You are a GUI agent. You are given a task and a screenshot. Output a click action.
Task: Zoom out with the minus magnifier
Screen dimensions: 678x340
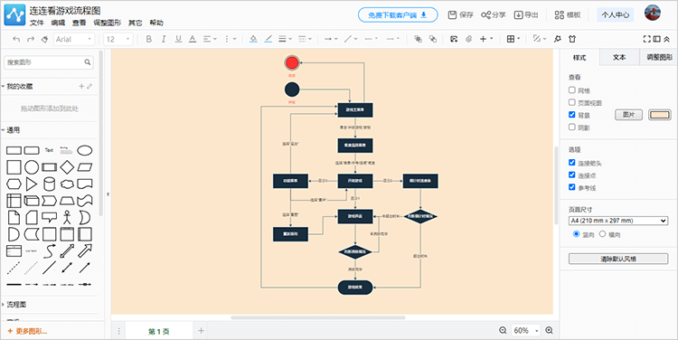pos(503,330)
